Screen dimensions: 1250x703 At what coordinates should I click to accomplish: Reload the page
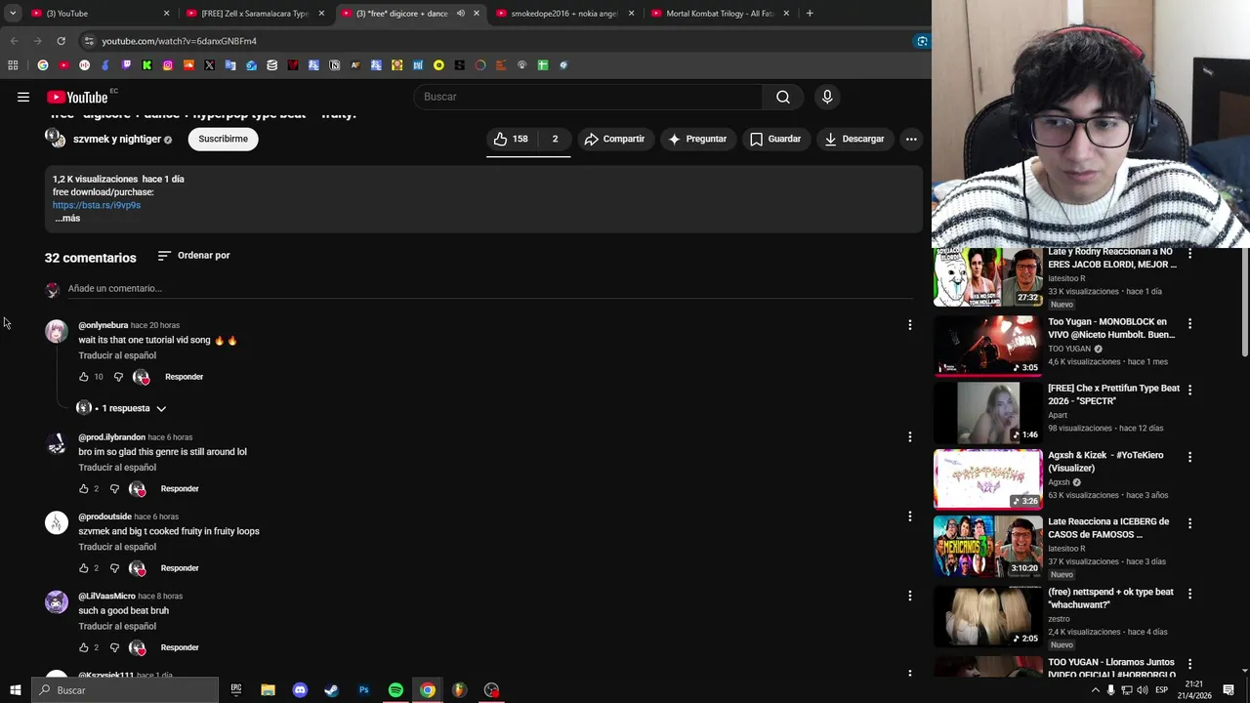click(x=61, y=41)
